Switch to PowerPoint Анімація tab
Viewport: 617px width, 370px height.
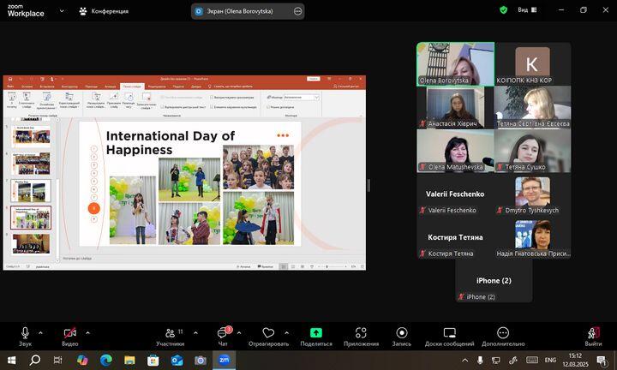click(x=111, y=87)
